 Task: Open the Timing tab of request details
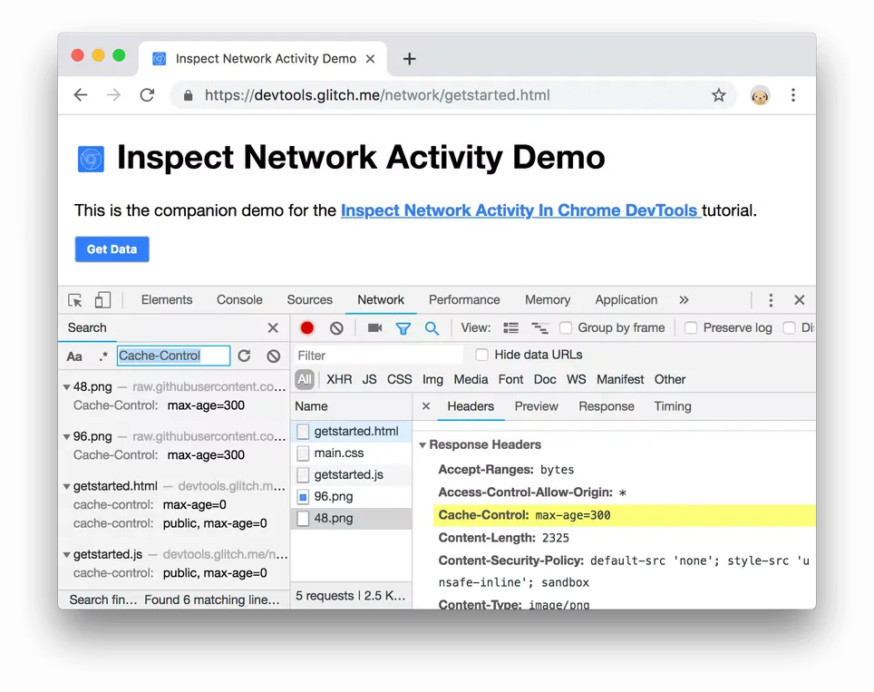672,406
